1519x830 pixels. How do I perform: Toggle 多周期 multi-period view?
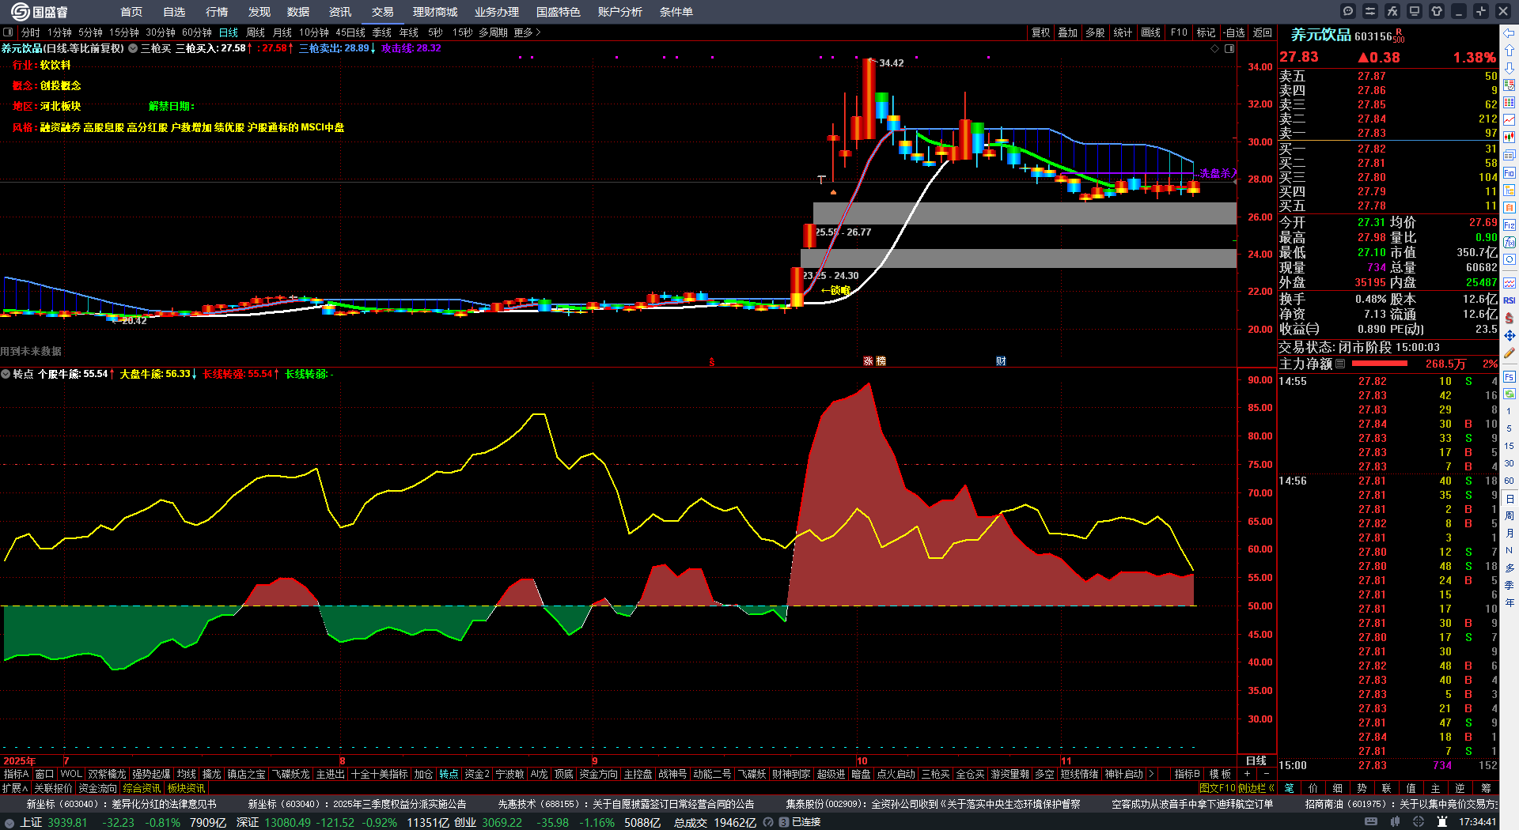click(493, 32)
